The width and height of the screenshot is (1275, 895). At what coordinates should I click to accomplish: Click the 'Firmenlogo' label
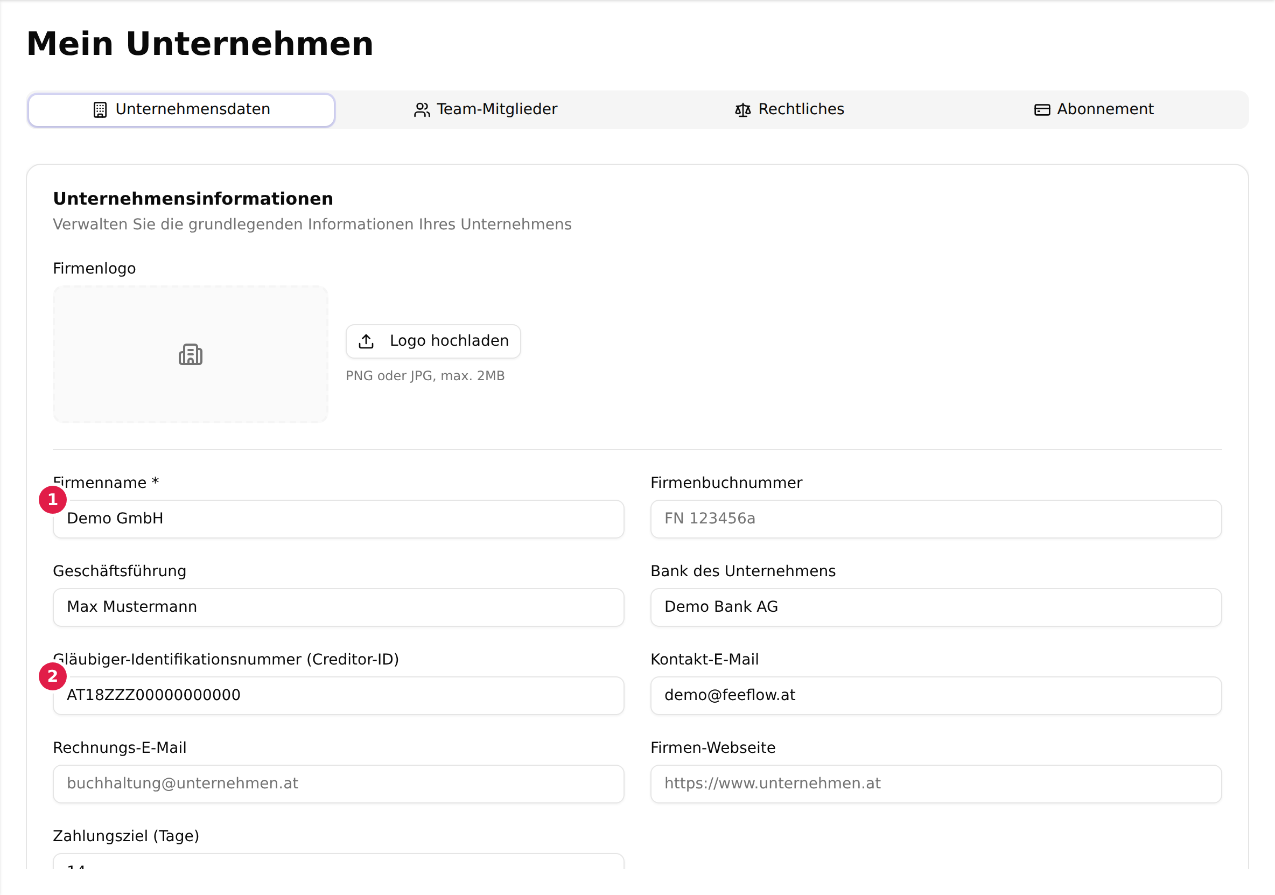click(94, 269)
